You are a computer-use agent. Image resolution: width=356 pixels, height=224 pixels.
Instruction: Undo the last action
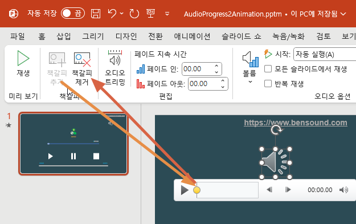[x=112, y=14]
